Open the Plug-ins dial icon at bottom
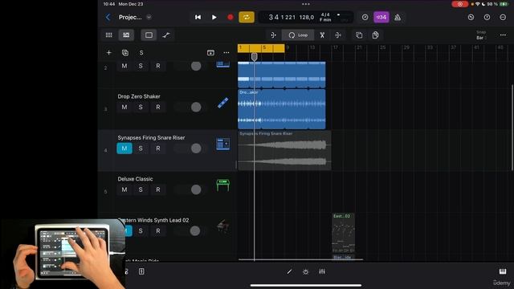 305,271
